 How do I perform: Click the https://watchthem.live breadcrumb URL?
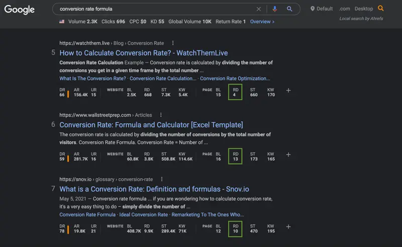[x=84, y=43]
